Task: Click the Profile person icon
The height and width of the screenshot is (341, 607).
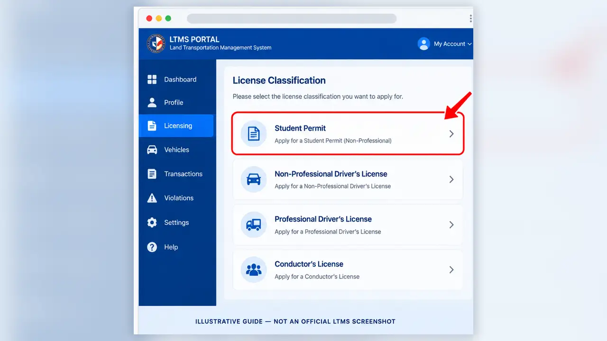Action: [x=152, y=102]
